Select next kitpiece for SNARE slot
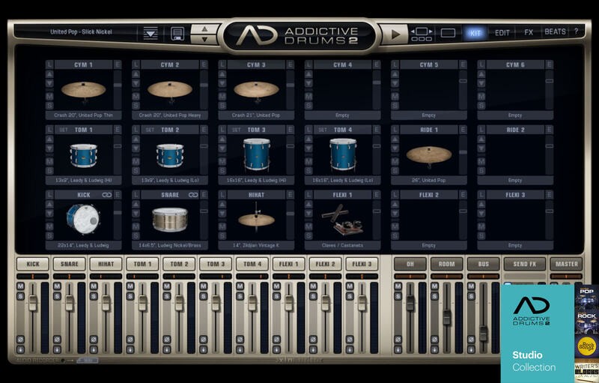Image resolution: width=599 pixels, height=383 pixels. click(136, 214)
